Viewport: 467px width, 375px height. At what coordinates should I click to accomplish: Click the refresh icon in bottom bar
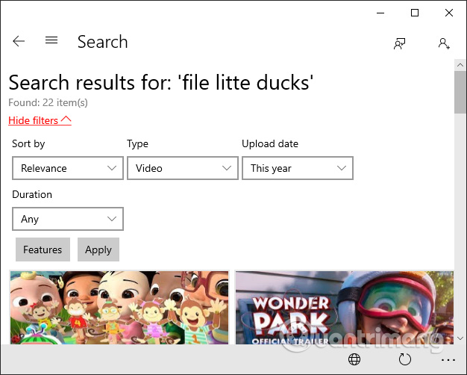405,359
